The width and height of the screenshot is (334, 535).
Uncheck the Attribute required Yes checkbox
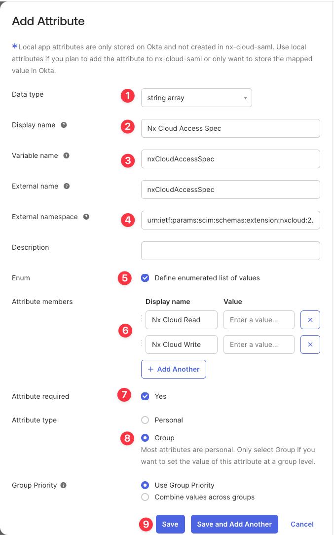145,396
